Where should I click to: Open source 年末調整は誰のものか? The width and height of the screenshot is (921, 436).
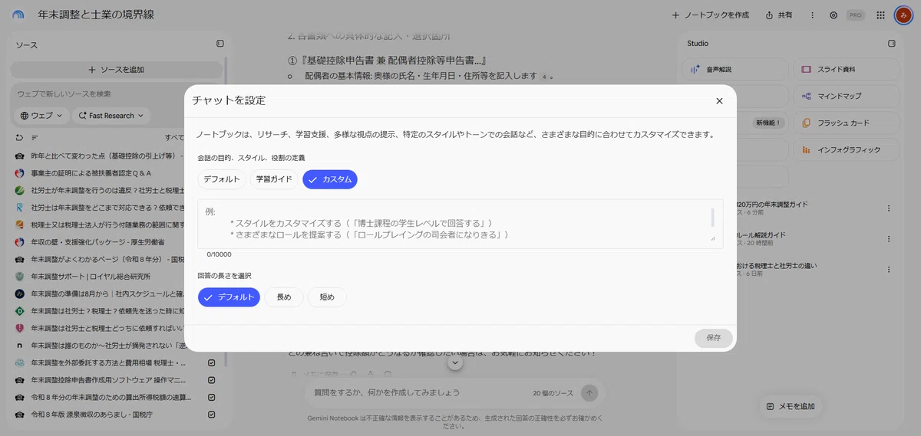click(107, 346)
